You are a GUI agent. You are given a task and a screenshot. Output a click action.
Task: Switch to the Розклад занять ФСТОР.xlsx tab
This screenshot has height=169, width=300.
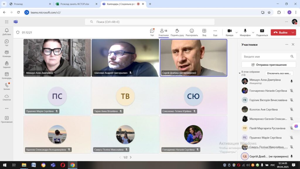pos(75,4)
